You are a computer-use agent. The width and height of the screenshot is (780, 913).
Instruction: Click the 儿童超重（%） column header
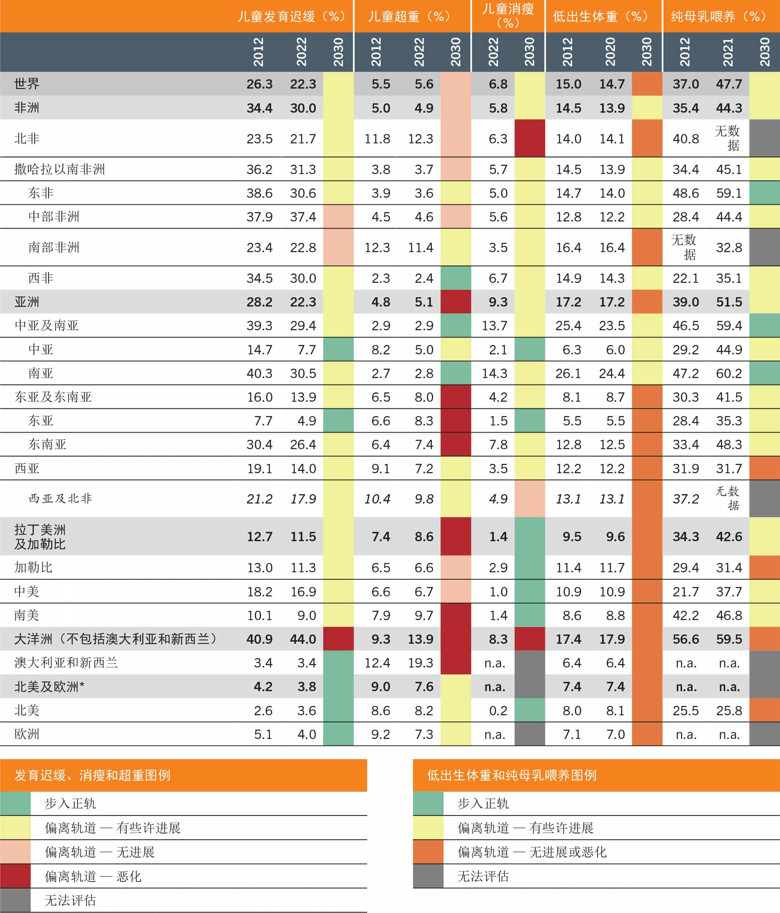(x=409, y=16)
